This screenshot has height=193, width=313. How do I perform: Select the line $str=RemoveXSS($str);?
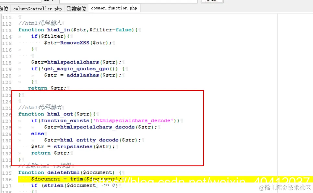(x=78, y=43)
